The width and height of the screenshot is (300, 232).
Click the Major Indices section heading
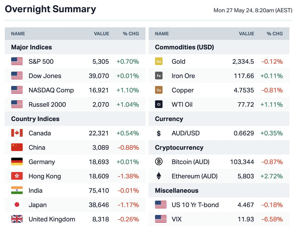tap(31, 47)
